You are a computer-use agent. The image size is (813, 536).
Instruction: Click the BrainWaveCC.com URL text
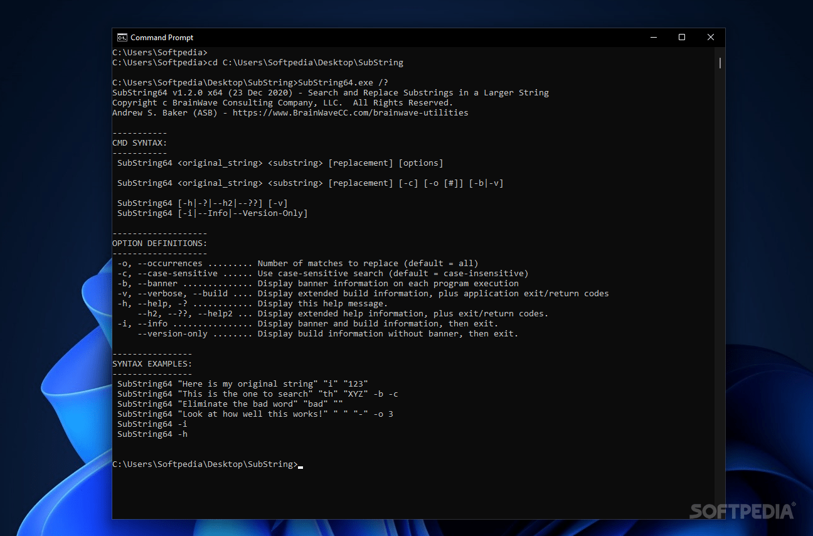(x=350, y=113)
